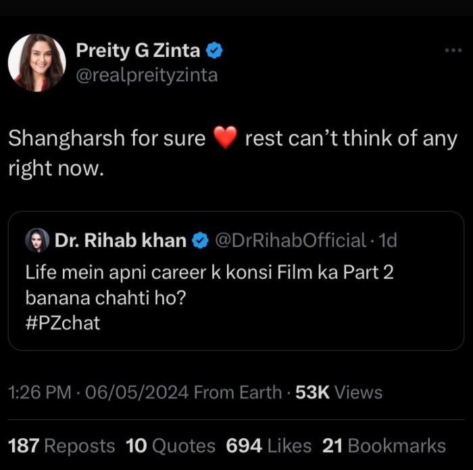Click the 53K Views count
The image size is (473, 470).
coord(339,392)
